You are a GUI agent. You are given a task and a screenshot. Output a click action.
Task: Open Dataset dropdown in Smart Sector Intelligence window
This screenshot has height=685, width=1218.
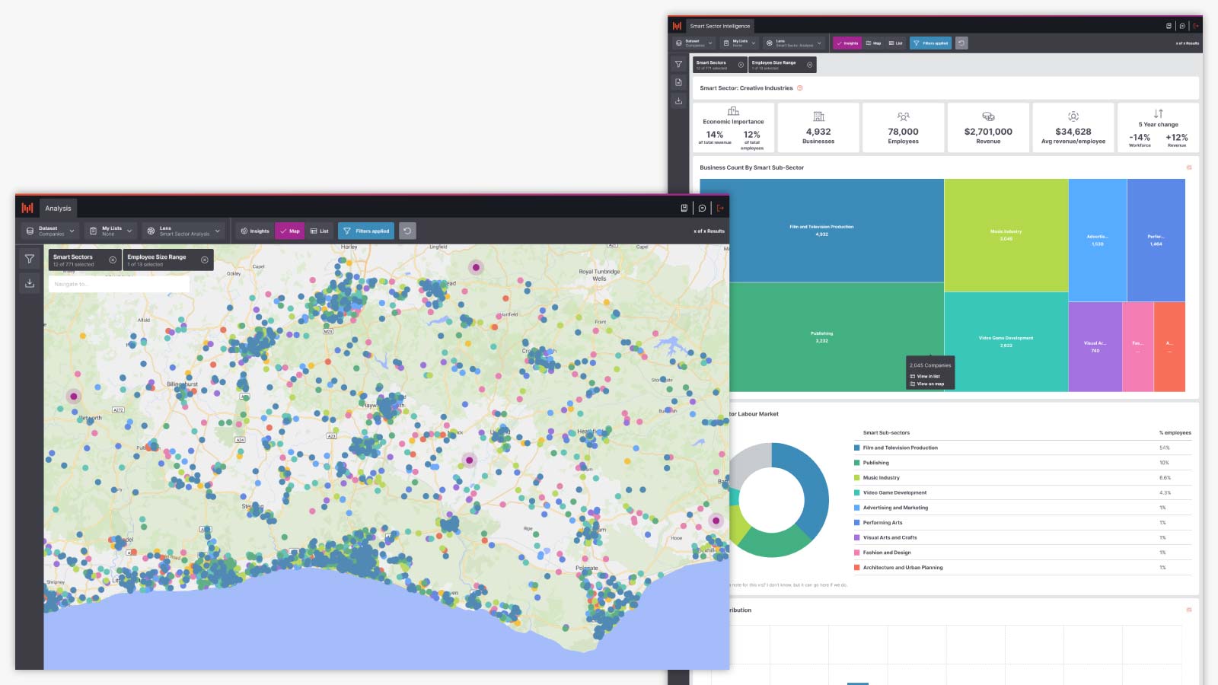693,43
